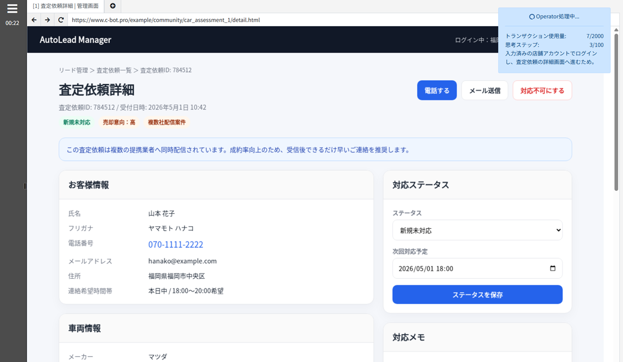
Task: Click the 00:22 timer in sidebar
Action: point(12,23)
